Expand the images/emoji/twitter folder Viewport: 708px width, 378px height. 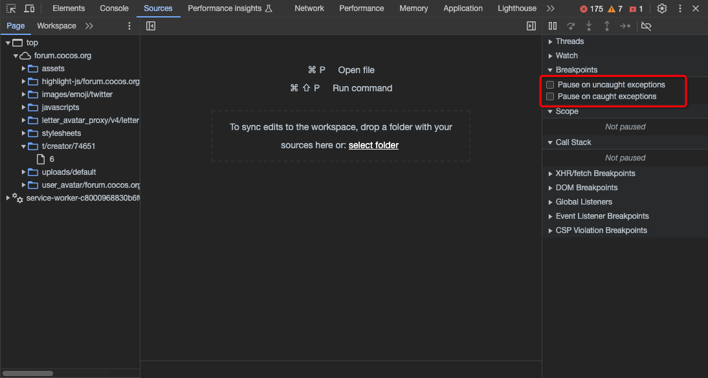tap(24, 94)
